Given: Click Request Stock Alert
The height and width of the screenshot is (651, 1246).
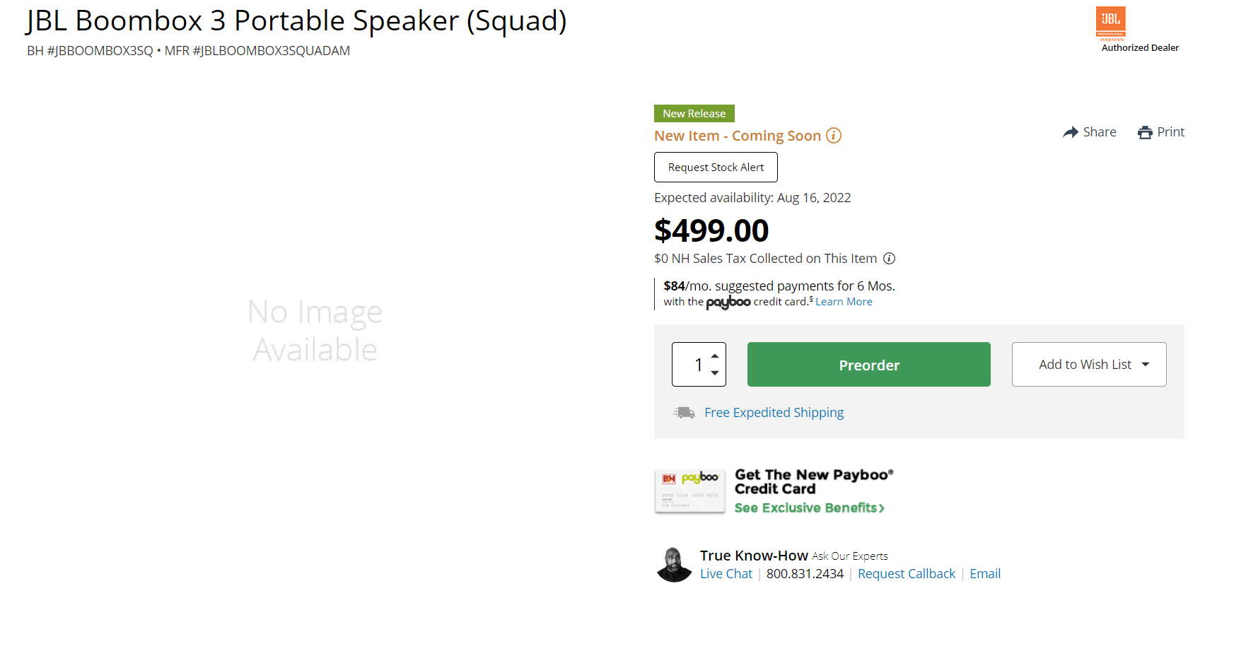Looking at the screenshot, I should point(715,167).
